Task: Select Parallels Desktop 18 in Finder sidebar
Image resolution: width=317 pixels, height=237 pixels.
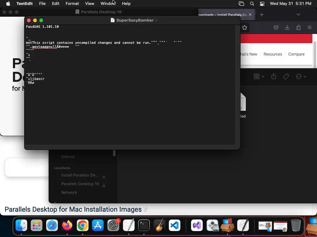Action: point(80,184)
